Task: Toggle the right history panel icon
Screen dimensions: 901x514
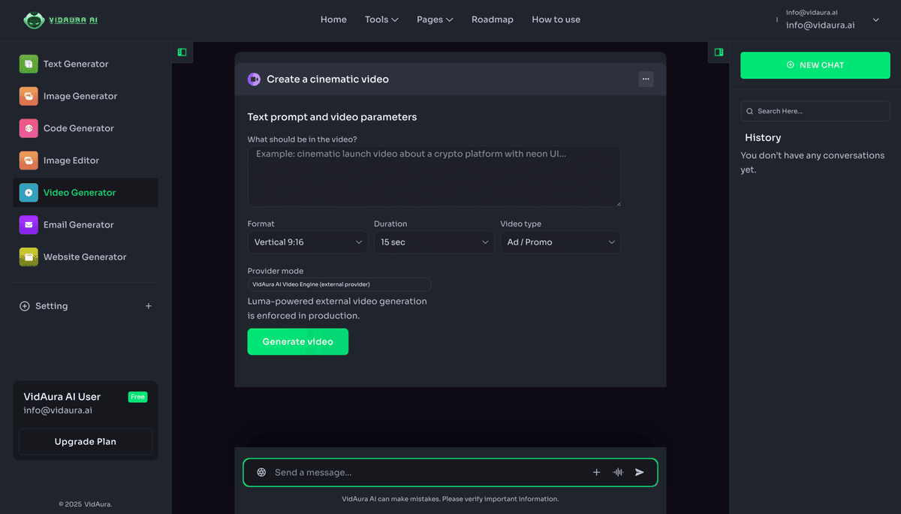Action: 719,53
